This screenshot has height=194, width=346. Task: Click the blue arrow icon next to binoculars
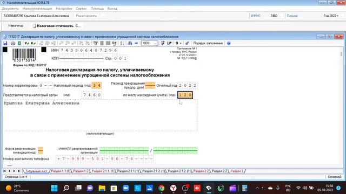pyautogui.click(x=136, y=43)
